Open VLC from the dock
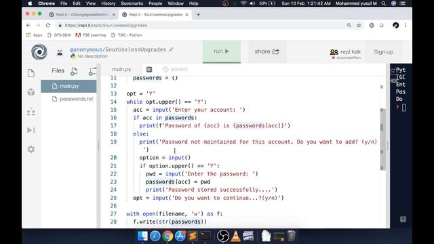The image size is (434, 244). (235, 236)
